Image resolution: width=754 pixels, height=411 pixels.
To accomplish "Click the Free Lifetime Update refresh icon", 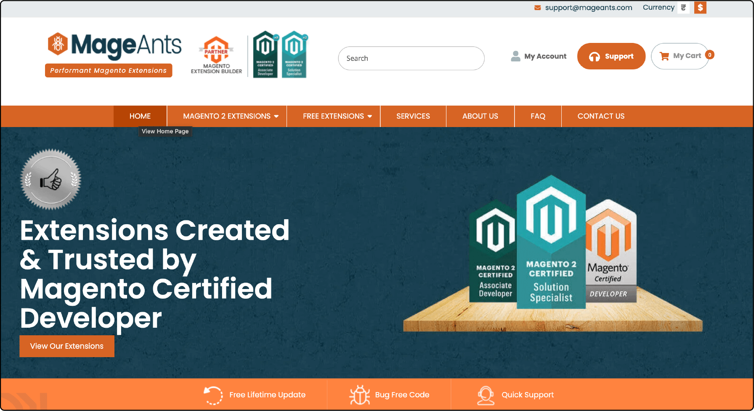I will tap(213, 395).
